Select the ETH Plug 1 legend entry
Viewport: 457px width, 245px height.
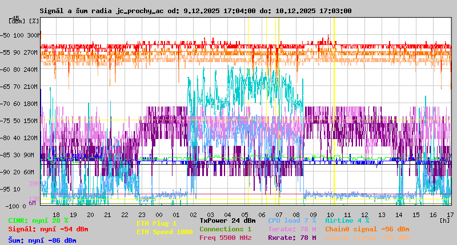[x=157, y=223]
